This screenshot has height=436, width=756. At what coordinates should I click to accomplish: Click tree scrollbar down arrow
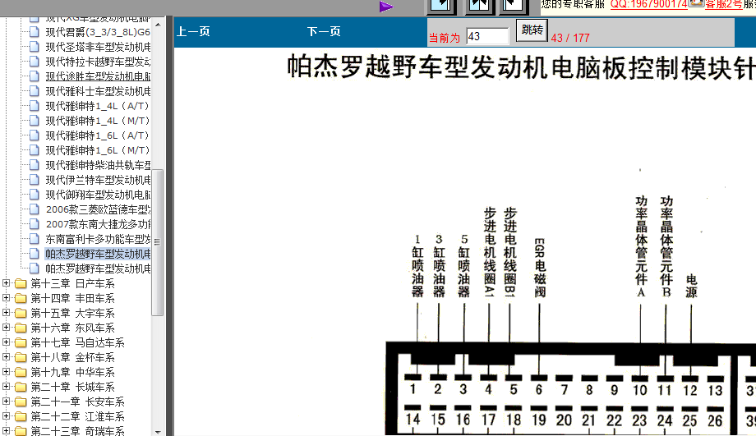pyautogui.click(x=158, y=432)
